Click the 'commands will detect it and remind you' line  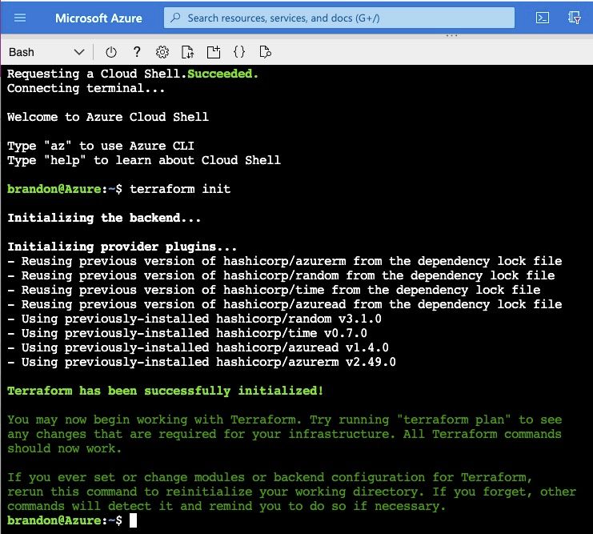click(x=226, y=506)
